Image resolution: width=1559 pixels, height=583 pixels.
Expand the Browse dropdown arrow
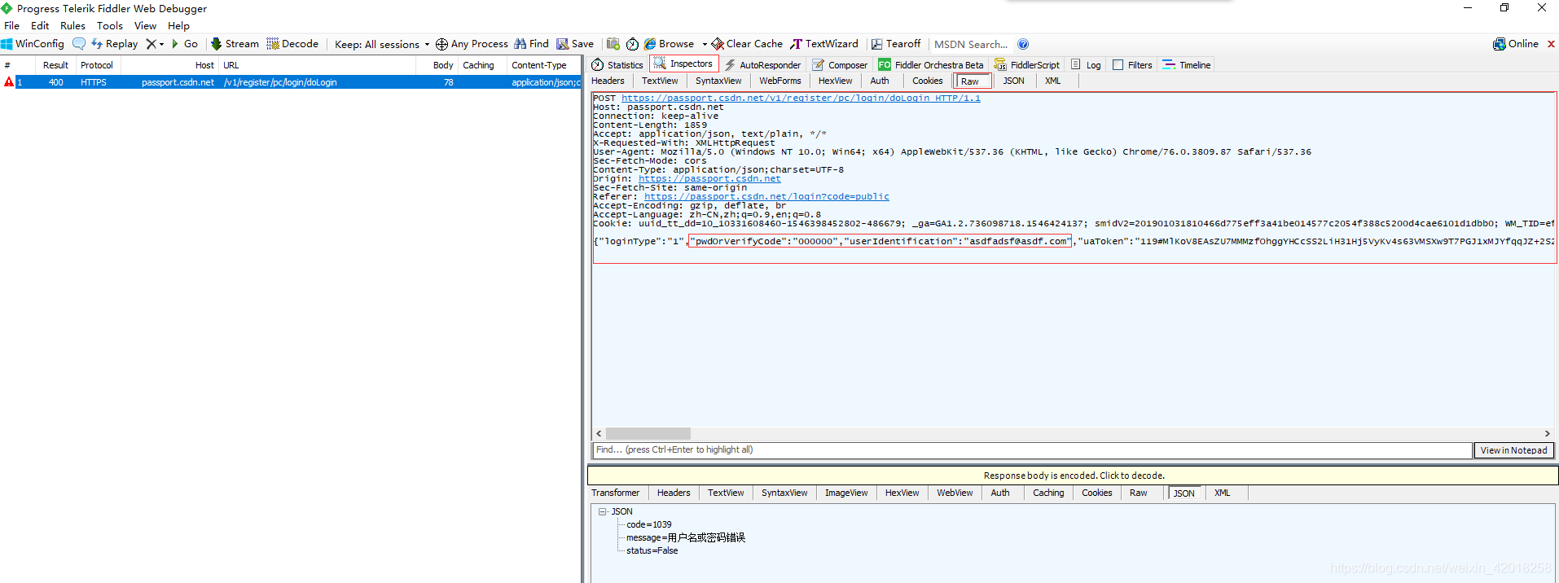(705, 44)
